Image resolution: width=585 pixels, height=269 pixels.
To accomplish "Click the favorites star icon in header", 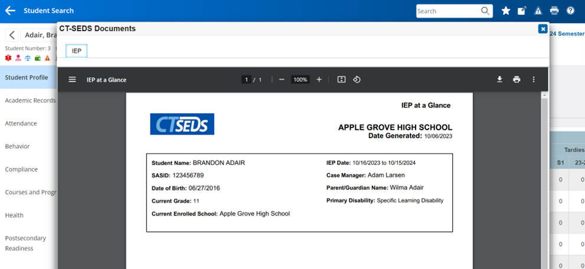I will pyautogui.click(x=506, y=11).
